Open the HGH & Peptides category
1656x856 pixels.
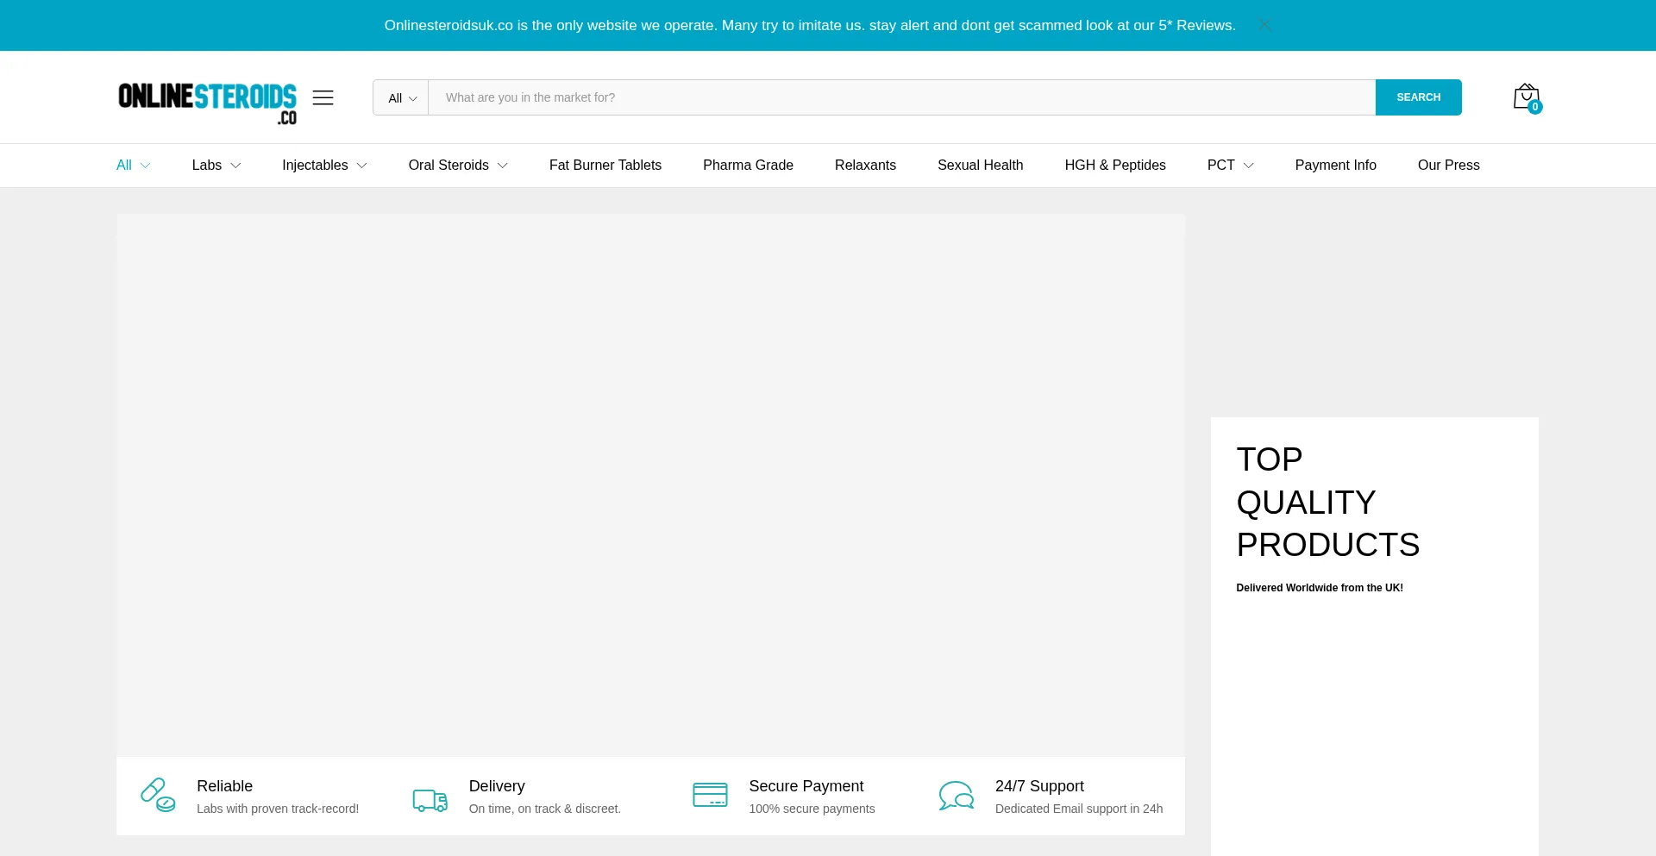point(1114,166)
